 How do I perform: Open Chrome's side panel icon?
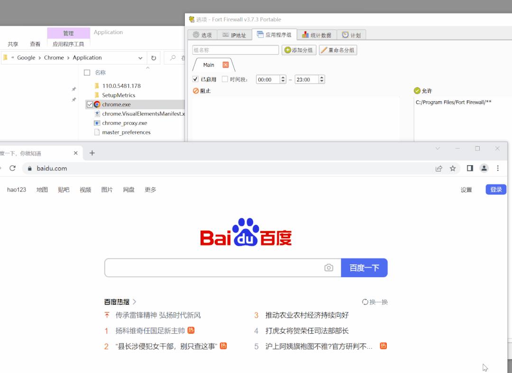pos(469,168)
